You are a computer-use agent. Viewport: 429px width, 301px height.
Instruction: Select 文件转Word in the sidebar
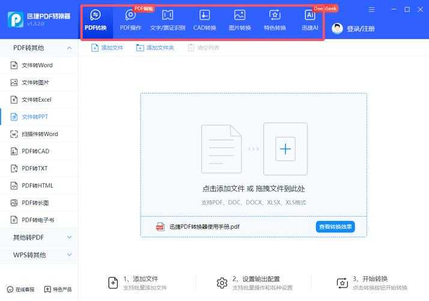37,65
